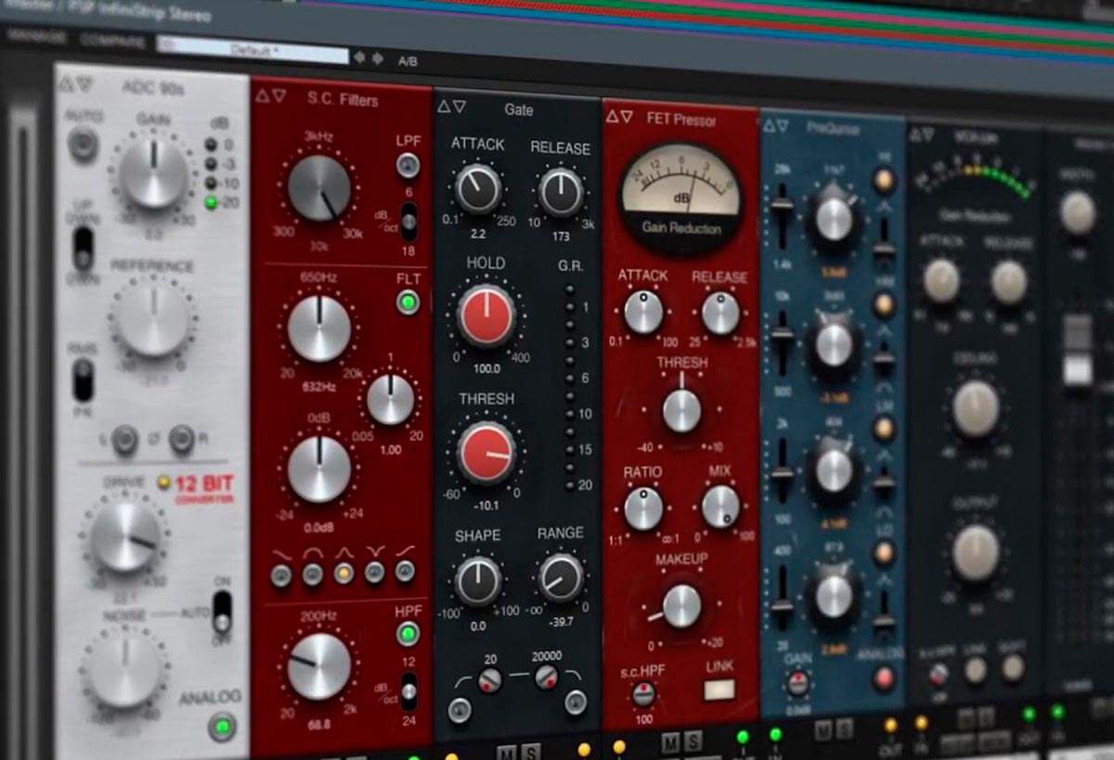The height and width of the screenshot is (760, 1114).
Task: Click the first top bar button left of COMPARE
Action: [x=36, y=37]
